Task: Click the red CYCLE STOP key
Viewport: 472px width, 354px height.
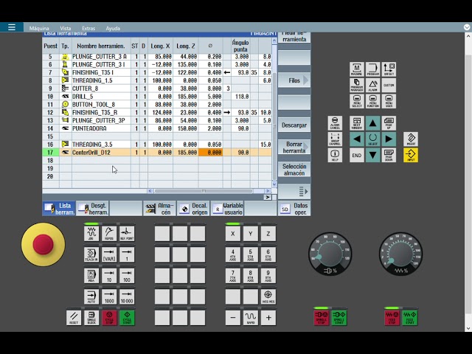Action: [x=109, y=318]
